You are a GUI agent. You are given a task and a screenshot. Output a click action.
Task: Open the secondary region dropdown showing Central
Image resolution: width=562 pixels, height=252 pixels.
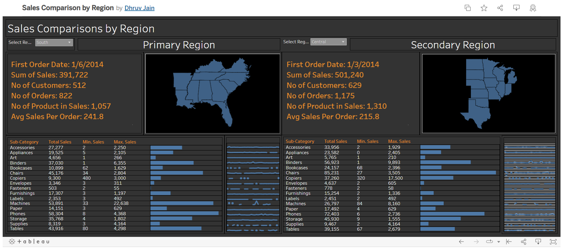pyautogui.click(x=328, y=42)
